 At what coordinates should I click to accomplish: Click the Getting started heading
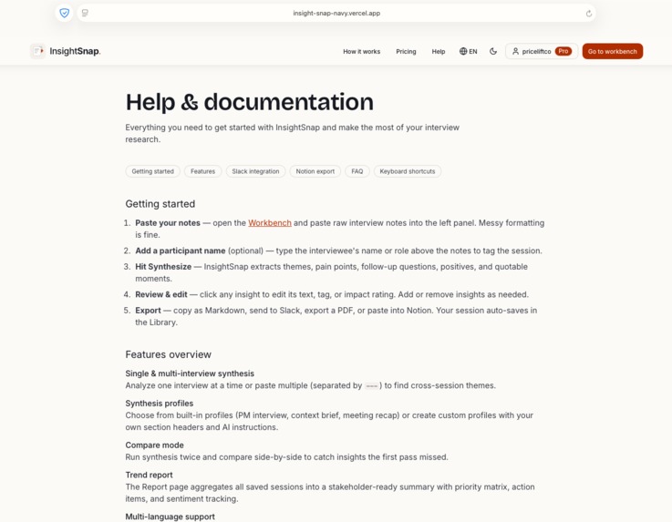(x=160, y=204)
